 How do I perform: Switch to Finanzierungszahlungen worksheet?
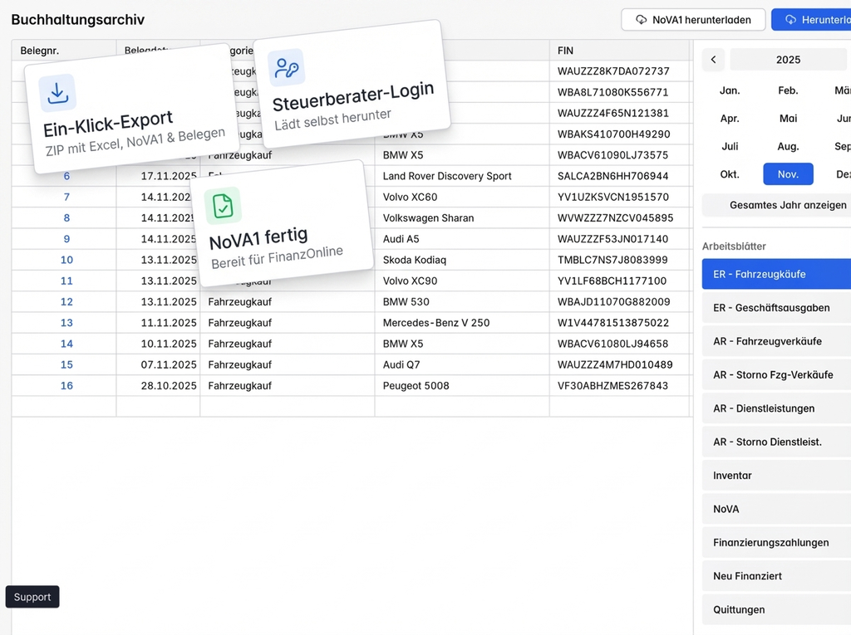pyautogui.click(x=776, y=543)
